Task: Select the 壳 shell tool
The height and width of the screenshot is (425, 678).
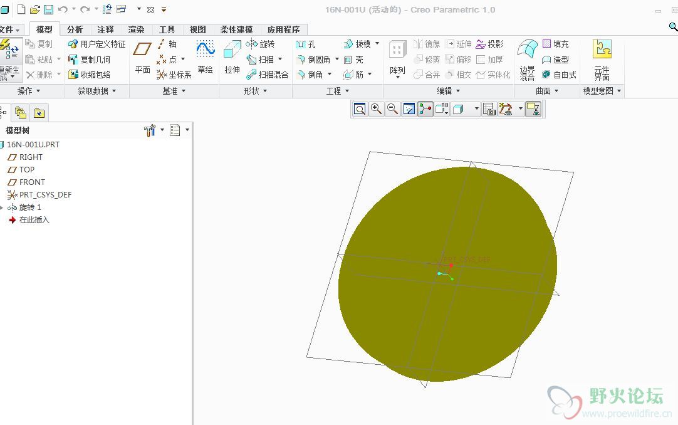Action: pyautogui.click(x=353, y=60)
